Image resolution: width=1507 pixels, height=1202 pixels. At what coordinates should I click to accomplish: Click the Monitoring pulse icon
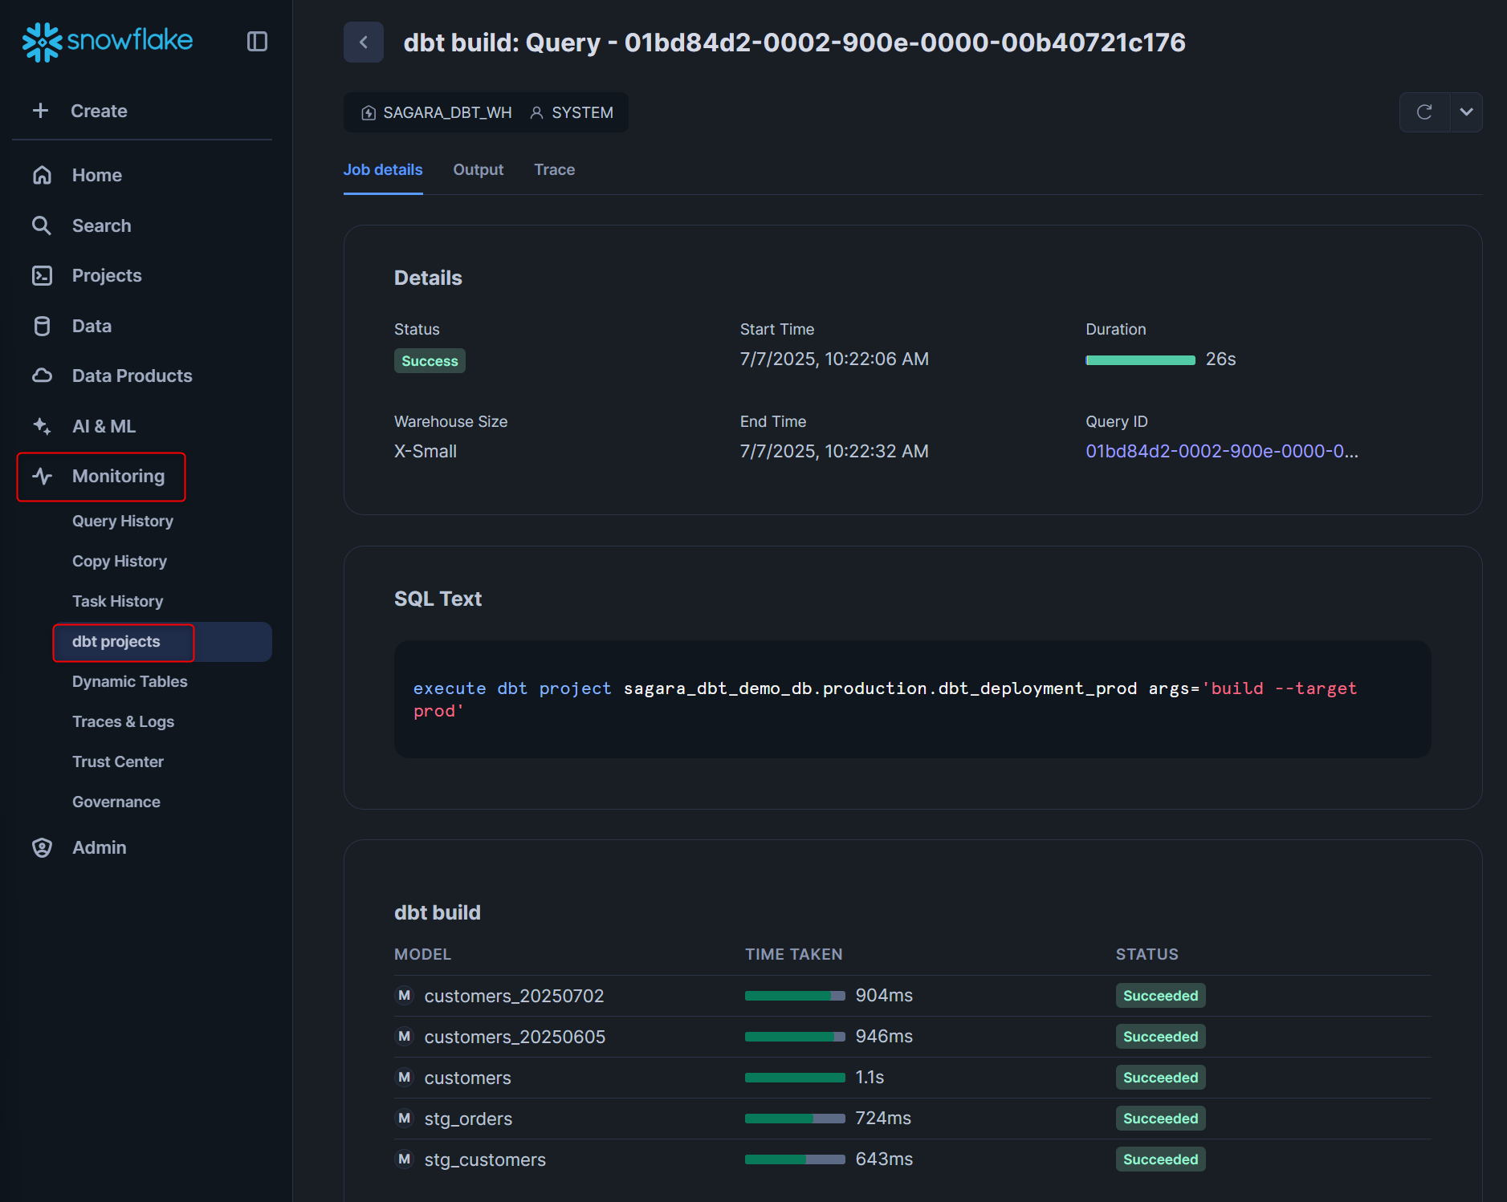click(x=42, y=476)
